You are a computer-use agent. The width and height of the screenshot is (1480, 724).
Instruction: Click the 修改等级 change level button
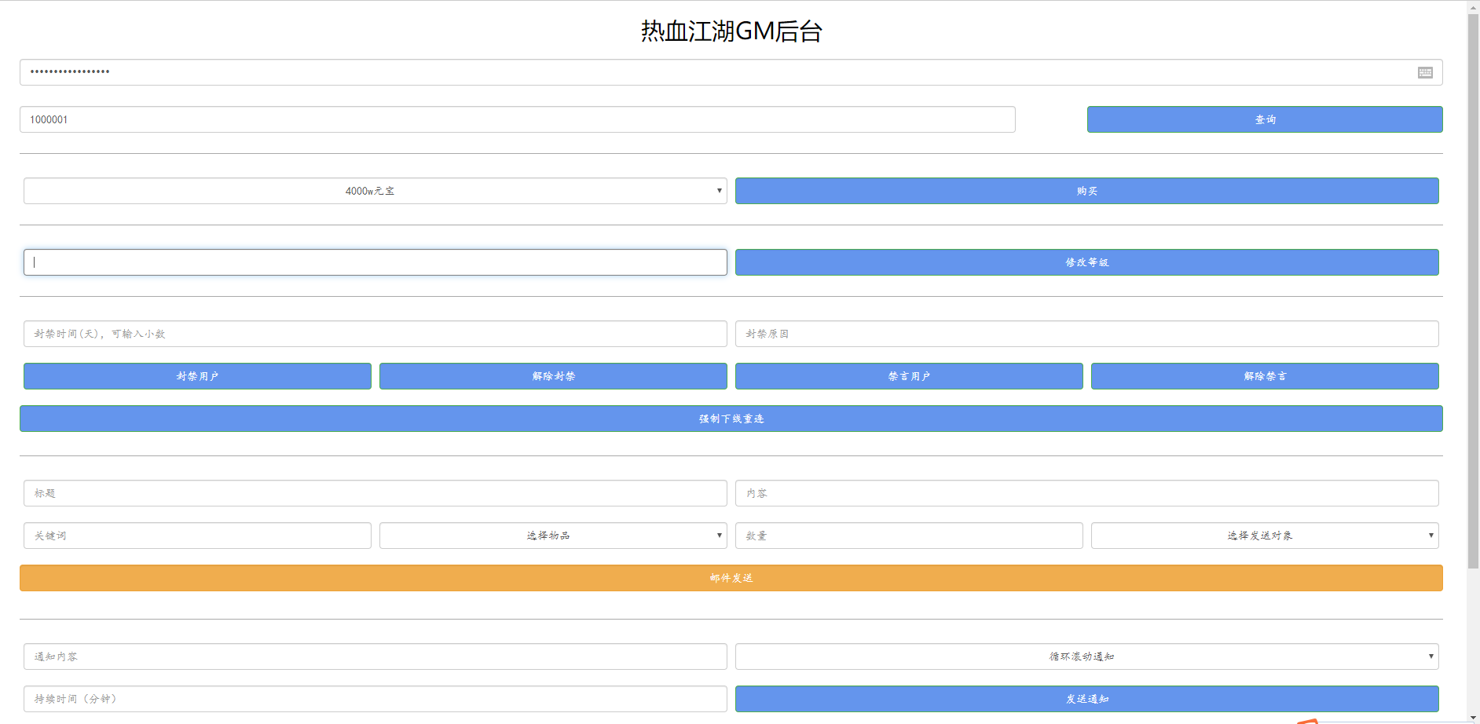[1086, 262]
